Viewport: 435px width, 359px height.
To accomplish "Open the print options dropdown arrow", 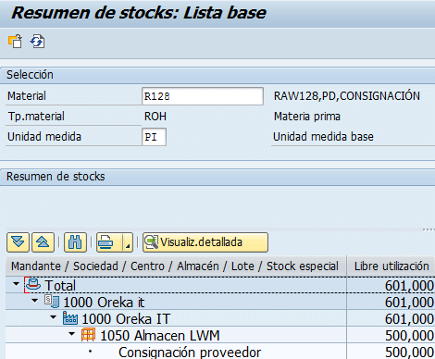I will (x=128, y=242).
